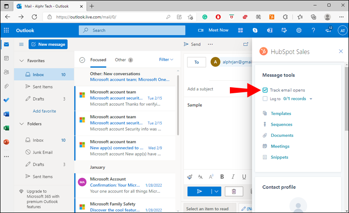This screenshot has height=213, width=349.
Task: Open HubSpot Meetings link
Action: [280, 146]
